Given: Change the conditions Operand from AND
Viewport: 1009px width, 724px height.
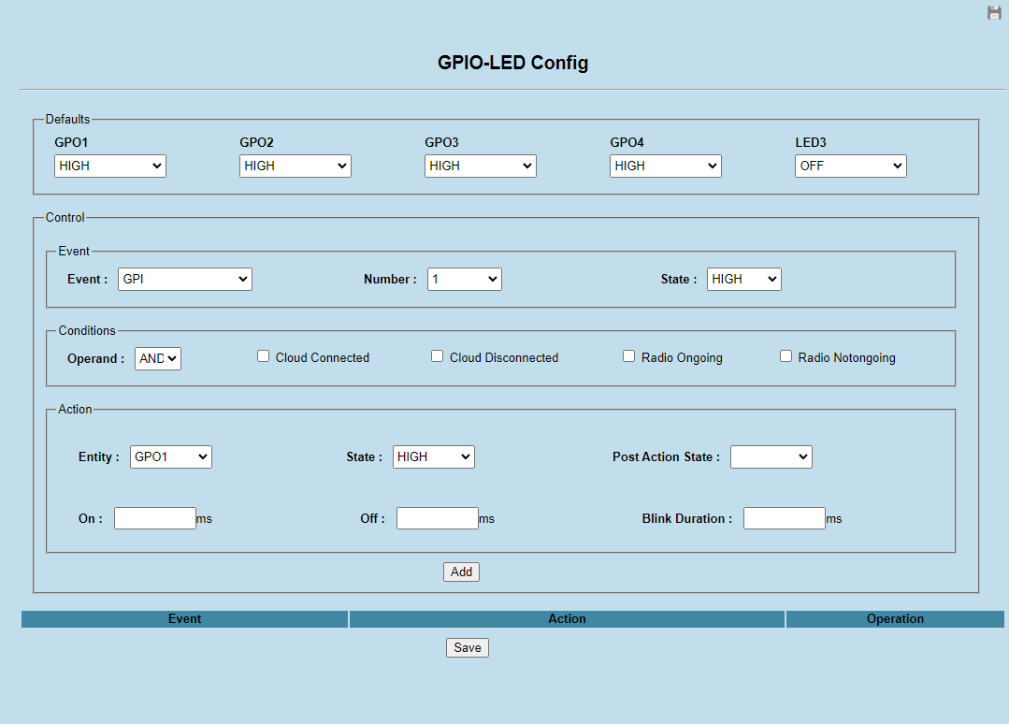Looking at the screenshot, I should (157, 357).
